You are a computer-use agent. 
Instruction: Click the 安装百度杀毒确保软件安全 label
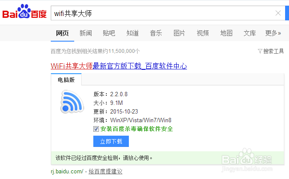point(137,129)
